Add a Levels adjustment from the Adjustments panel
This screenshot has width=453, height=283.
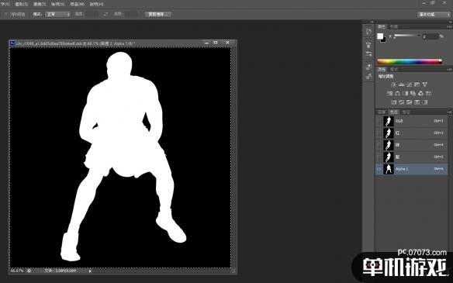pos(401,85)
